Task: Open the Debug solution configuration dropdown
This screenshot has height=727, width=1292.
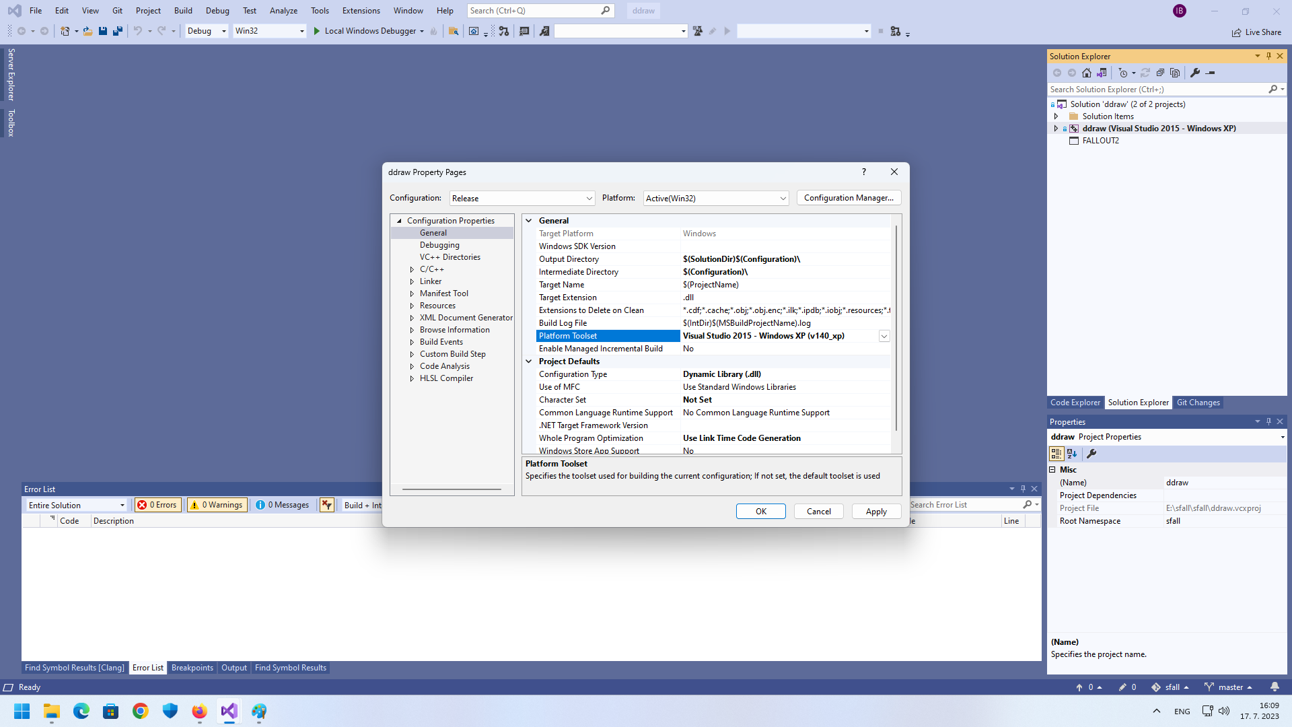Action: [207, 31]
